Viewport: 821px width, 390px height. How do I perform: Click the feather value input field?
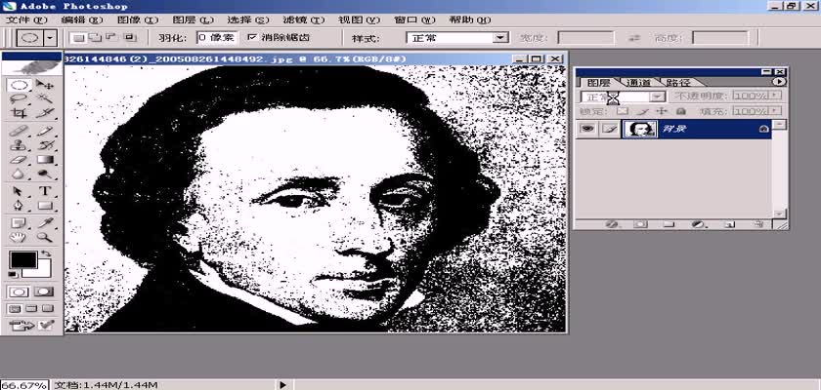[217, 38]
